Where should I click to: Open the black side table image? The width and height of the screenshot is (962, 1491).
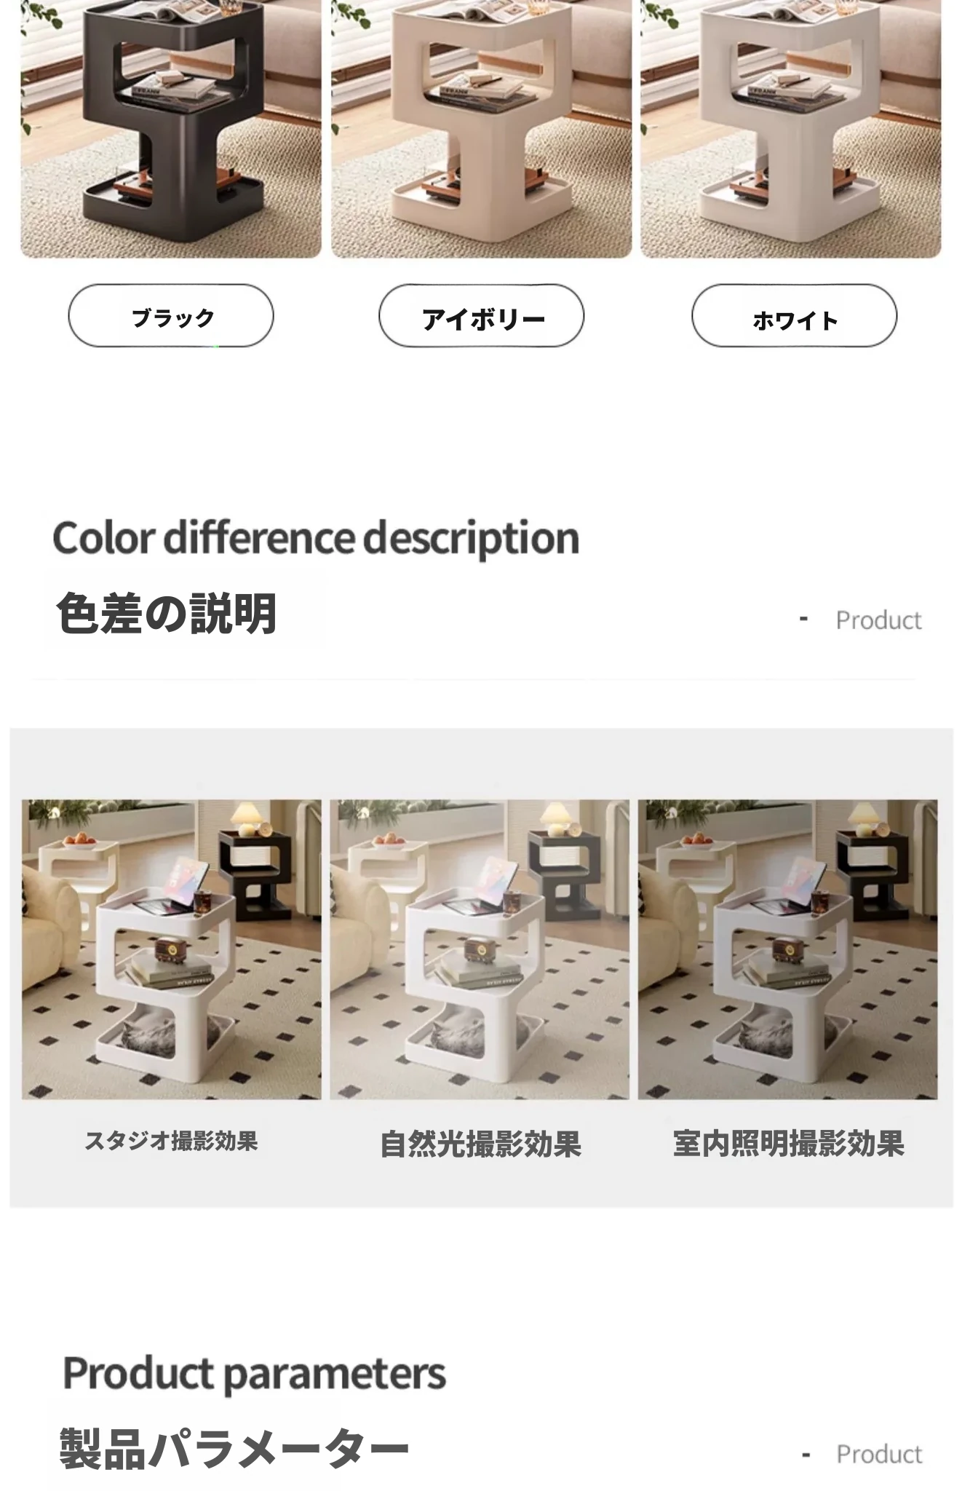pyautogui.click(x=171, y=129)
